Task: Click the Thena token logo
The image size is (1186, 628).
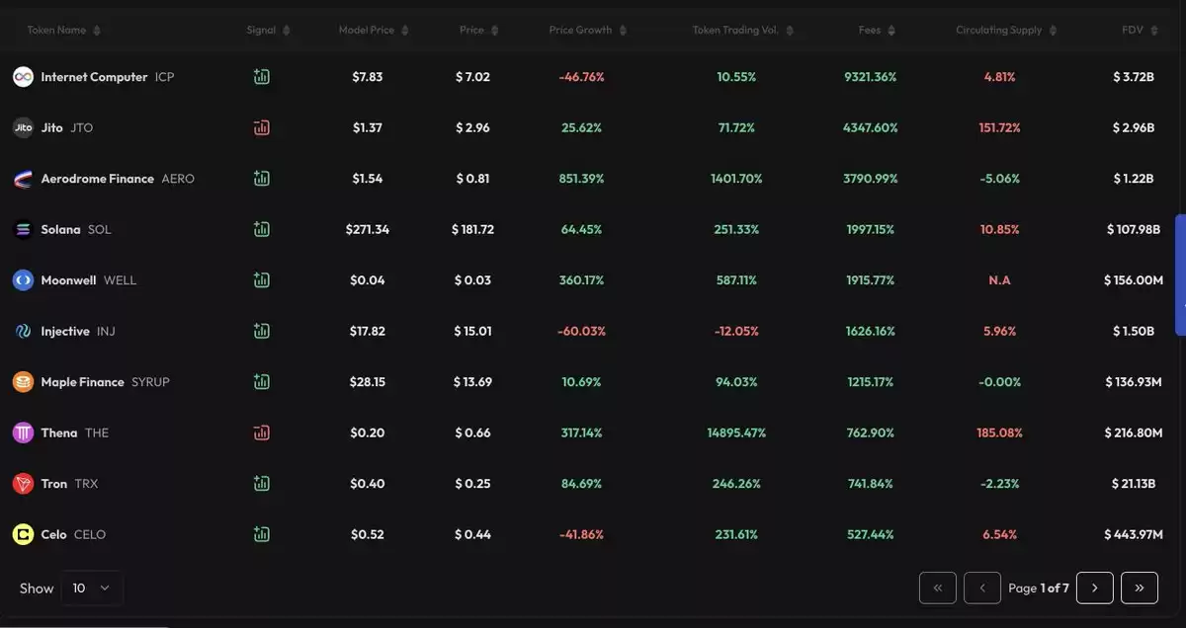Action: tap(23, 432)
